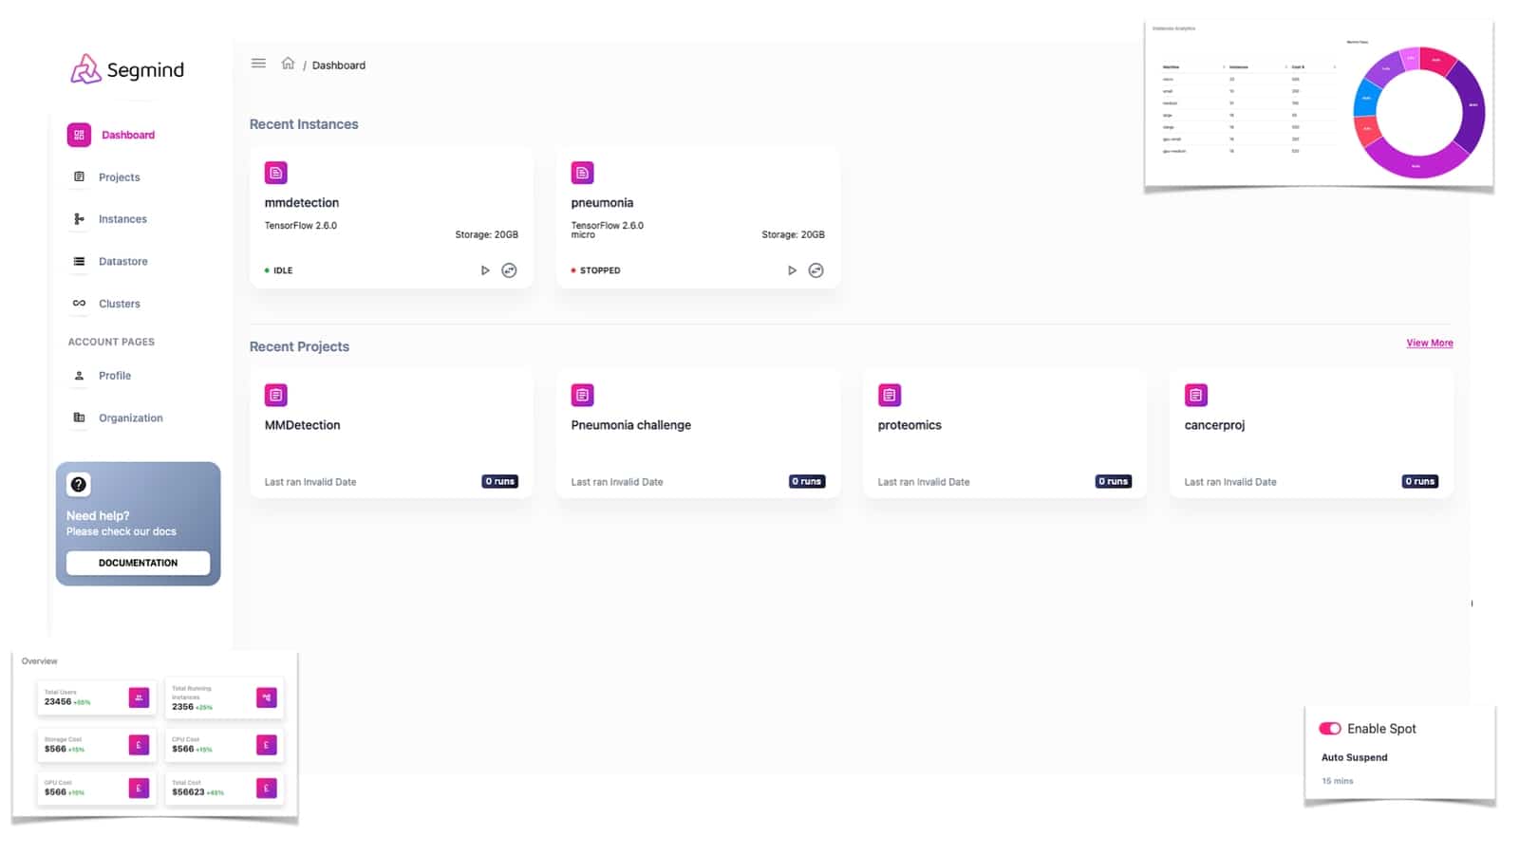Start the mmdetection instance with play icon

click(x=485, y=270)
